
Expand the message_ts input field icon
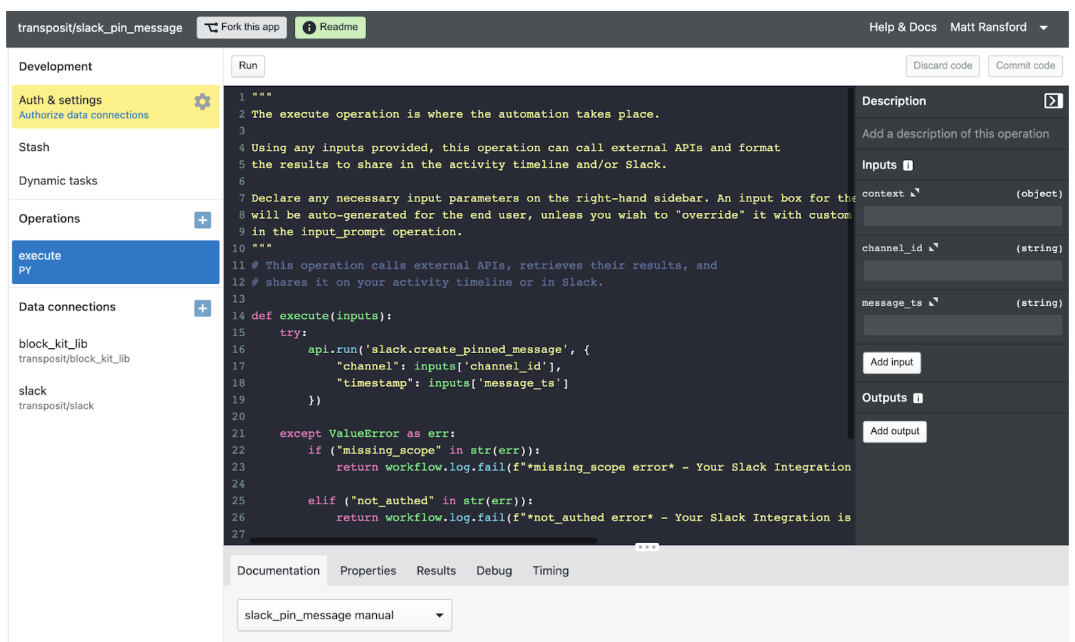tap(933, 302)
